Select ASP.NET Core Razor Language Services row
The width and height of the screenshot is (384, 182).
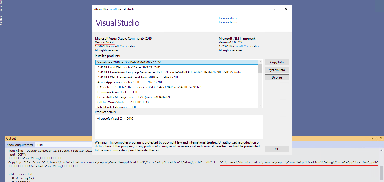[x=177, y=72]
